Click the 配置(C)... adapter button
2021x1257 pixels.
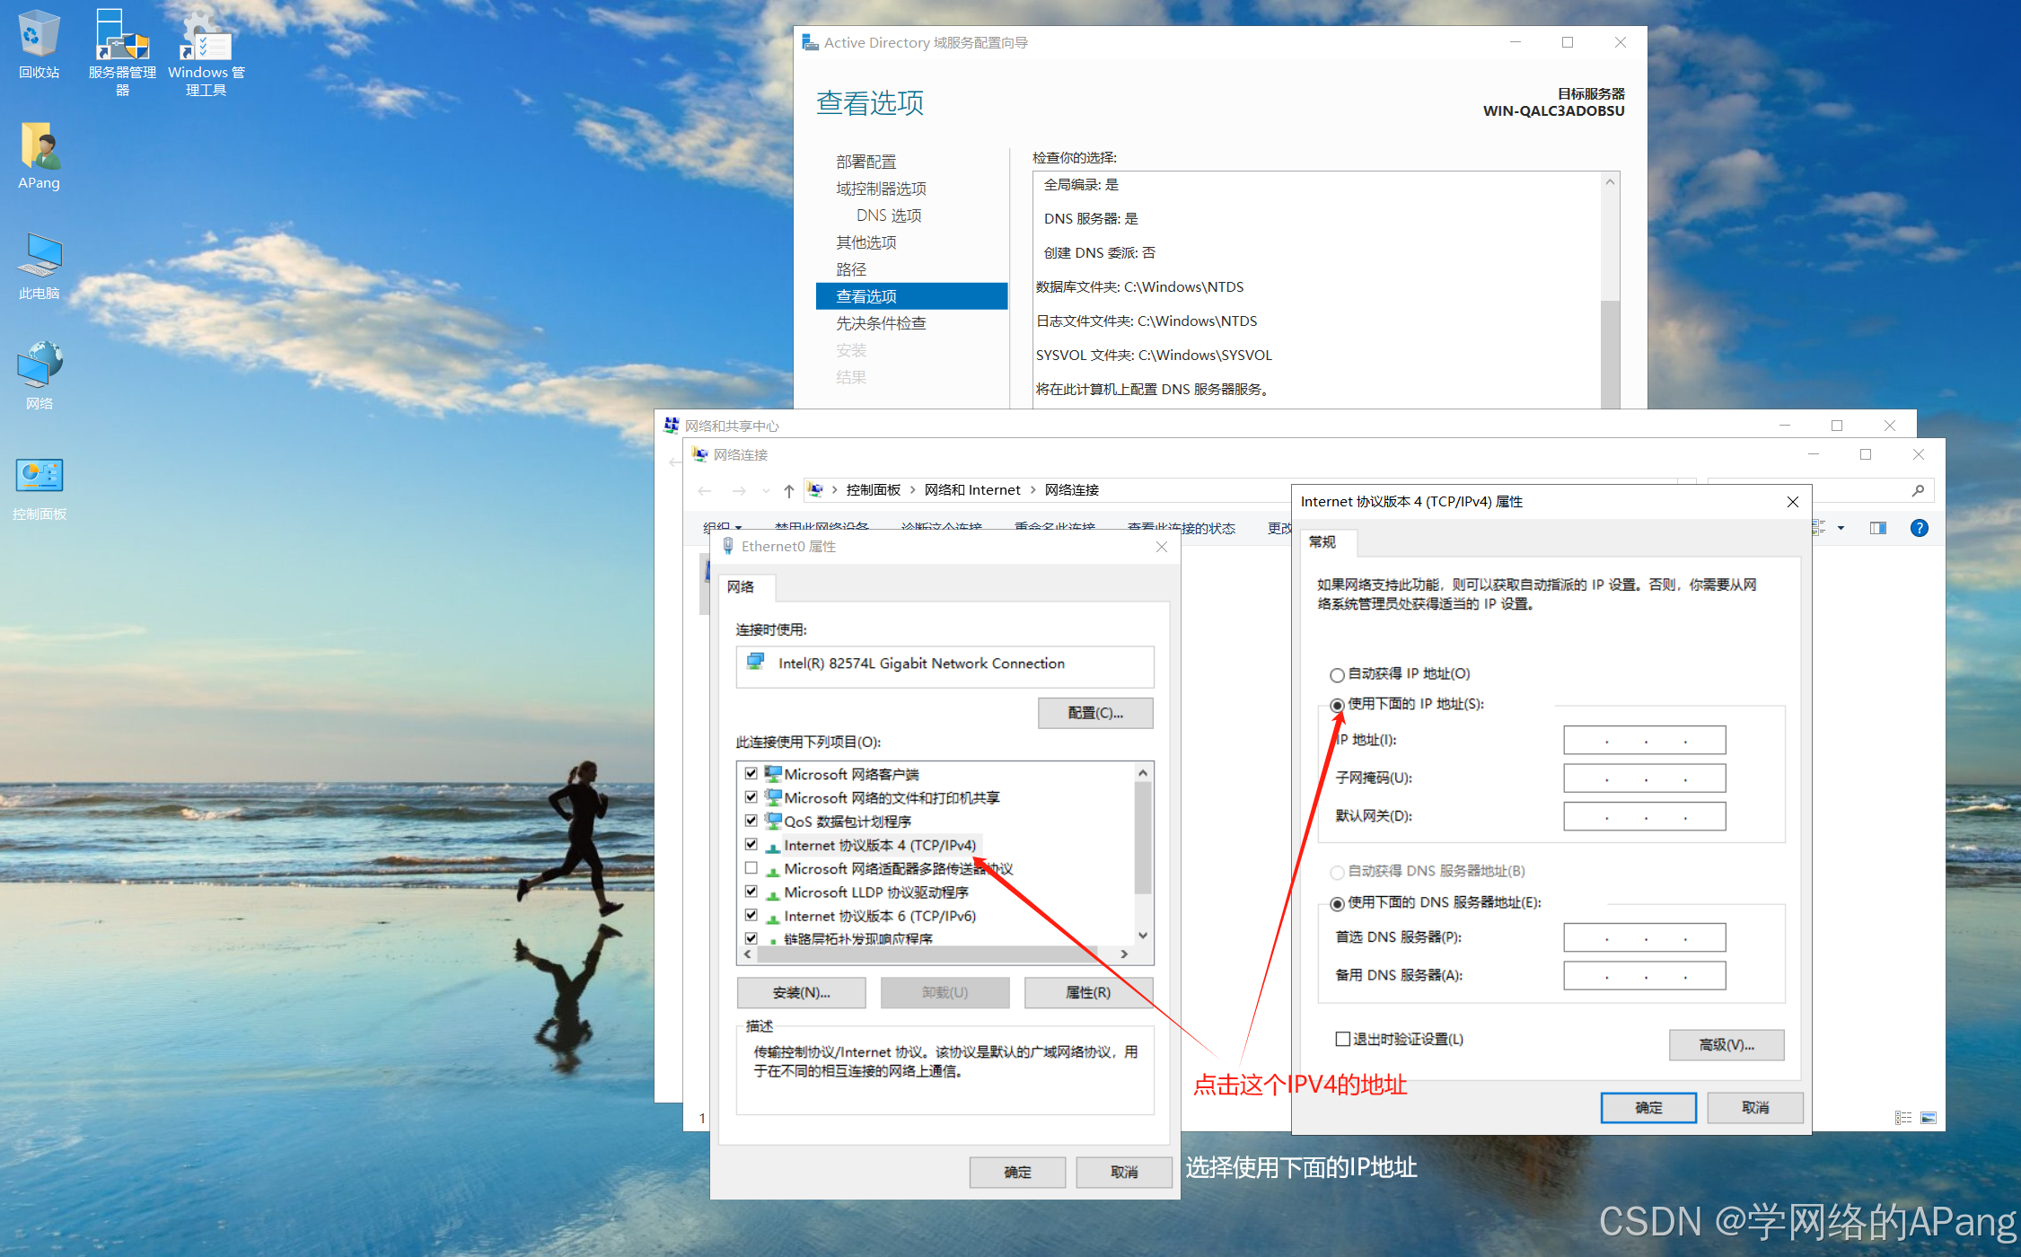pos(1094,713)
